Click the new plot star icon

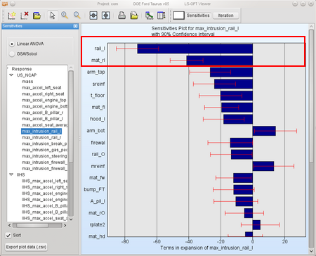pyautogui.click(x=12, y=15)
